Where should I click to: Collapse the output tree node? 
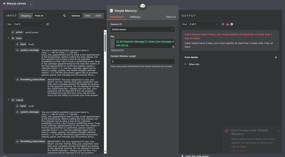click(8, 100)
